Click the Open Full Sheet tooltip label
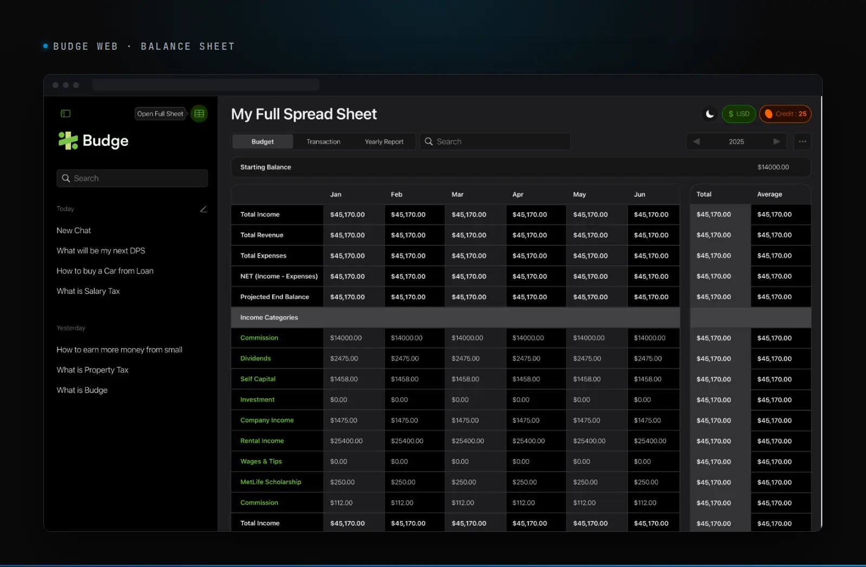This screenshot has height=567, width=866. pyautogui.click(x=160, y=114)
